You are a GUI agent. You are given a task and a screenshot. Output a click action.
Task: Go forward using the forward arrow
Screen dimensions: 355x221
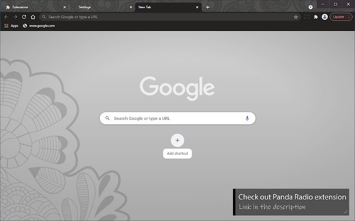point(15,17)
